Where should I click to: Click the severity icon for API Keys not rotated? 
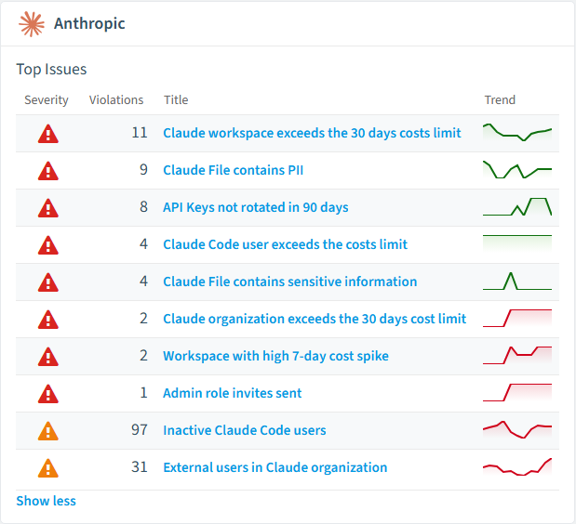[x=48, y=208]
